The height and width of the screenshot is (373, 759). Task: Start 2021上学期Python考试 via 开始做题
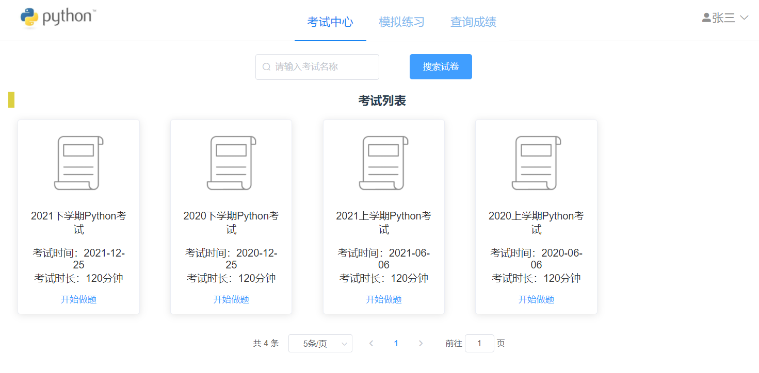coord(384,299)
